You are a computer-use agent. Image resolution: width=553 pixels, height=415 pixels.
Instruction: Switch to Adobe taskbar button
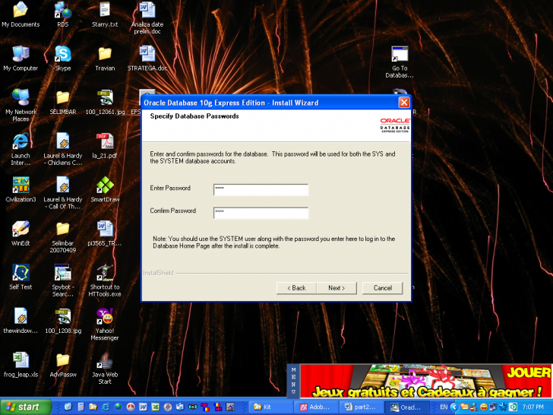(316, 407)
